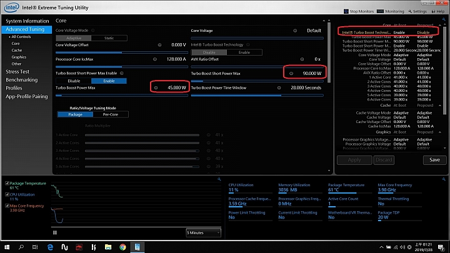
Task: Collapse Cache group in proposed panel
Action: (440, 106)
